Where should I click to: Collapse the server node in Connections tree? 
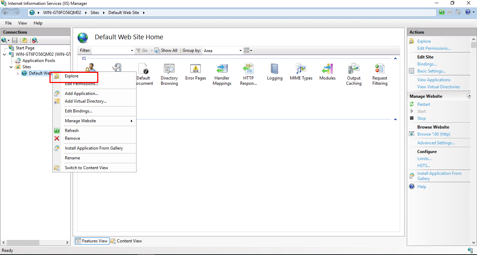4,54
